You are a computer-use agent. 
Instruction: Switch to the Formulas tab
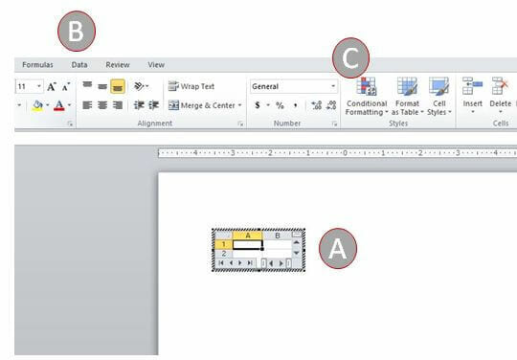(37, 64)
